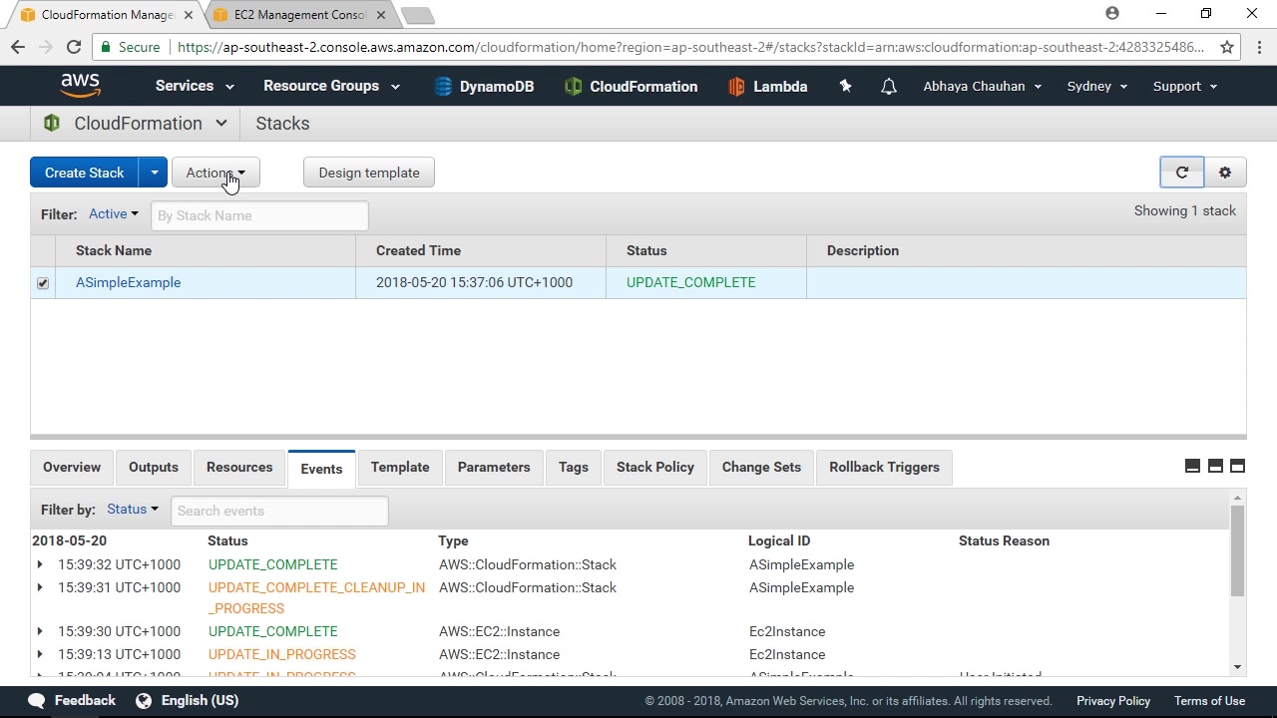Click the events list scrollbar up arrow
Viewport: 1277px width, 718px height.
pyautogui.click(x=1238, y=498)
